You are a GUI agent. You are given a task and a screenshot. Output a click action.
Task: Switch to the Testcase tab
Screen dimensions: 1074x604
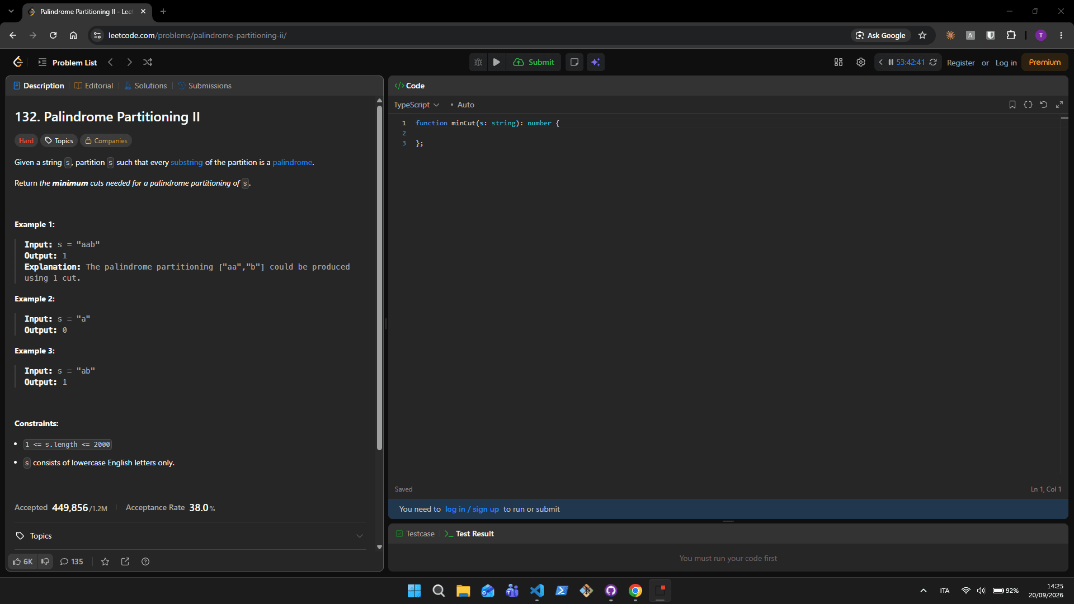tap(415, 534)
